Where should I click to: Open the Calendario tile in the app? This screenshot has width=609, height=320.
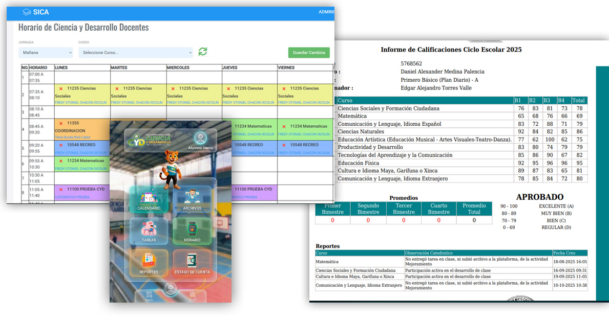coord(149,199)
